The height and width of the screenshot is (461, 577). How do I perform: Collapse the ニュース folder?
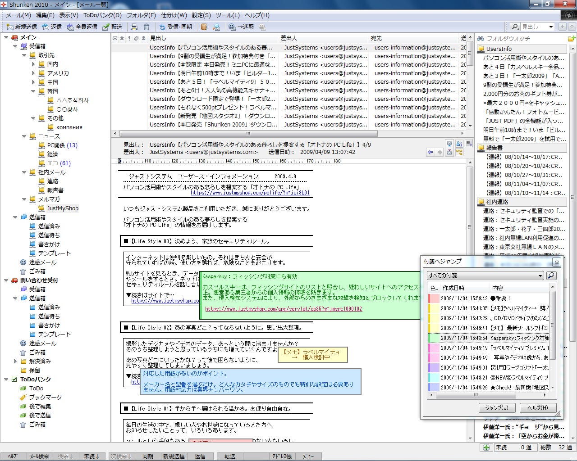pyautogui.click(x=24, y=136)
